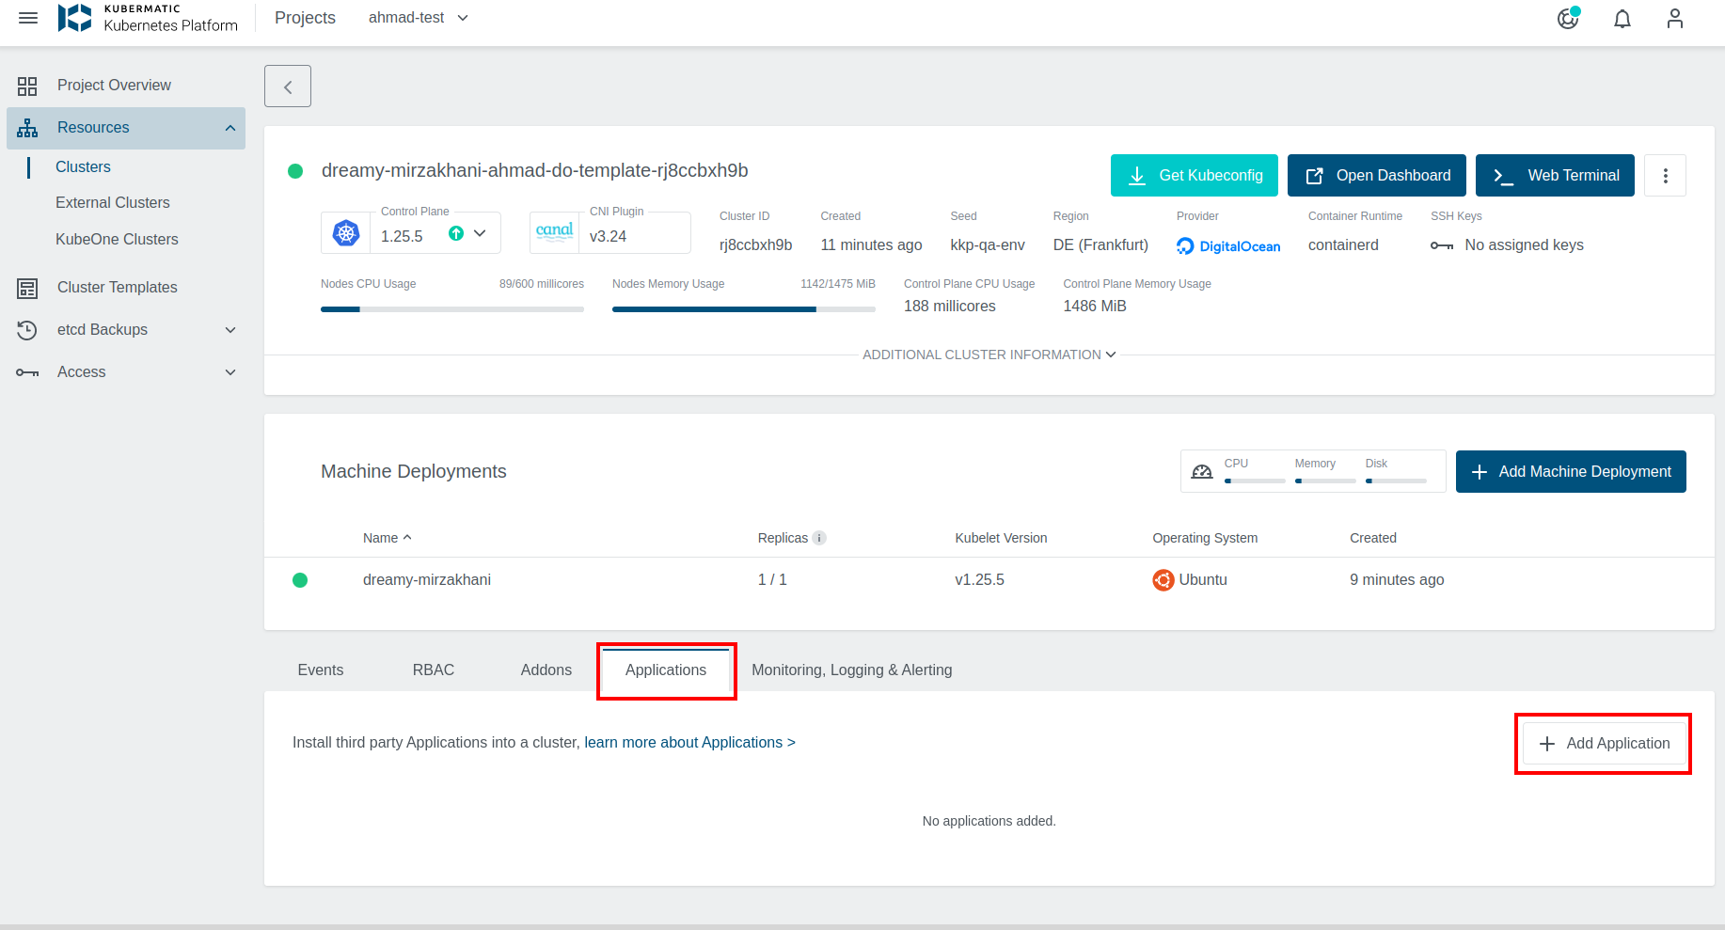This screenshot has height=930, width=1725.
Task: Switch to the Addons tab
Action: click(x=546, y=670)
